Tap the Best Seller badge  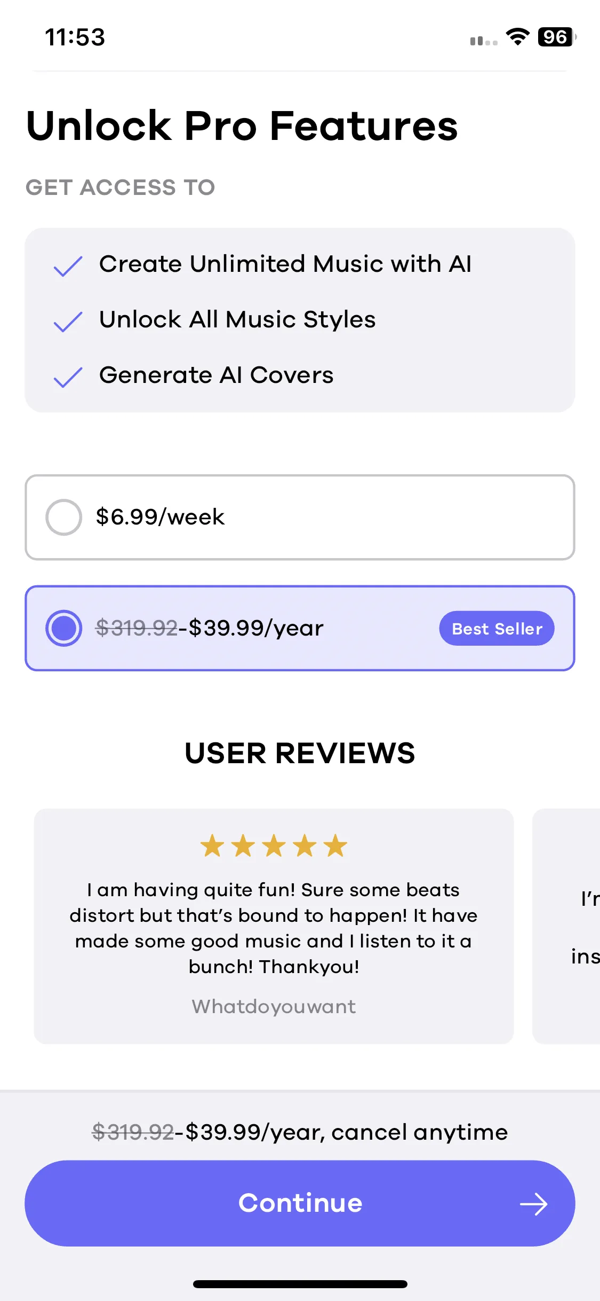point(497,629)
